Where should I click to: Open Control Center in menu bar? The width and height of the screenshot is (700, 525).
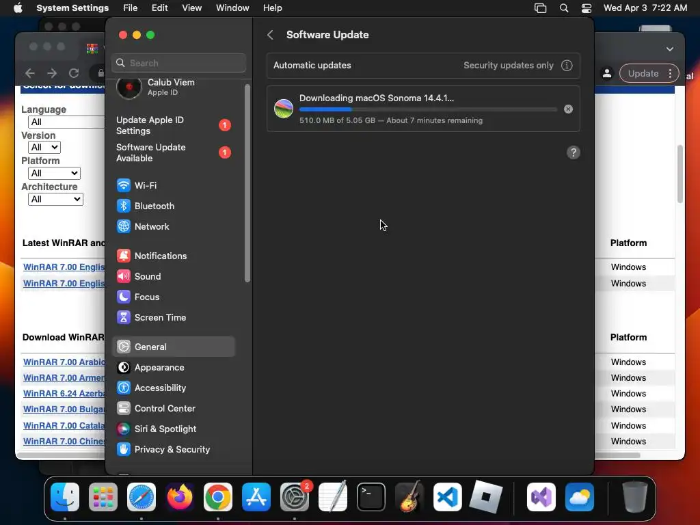point(586,8)
